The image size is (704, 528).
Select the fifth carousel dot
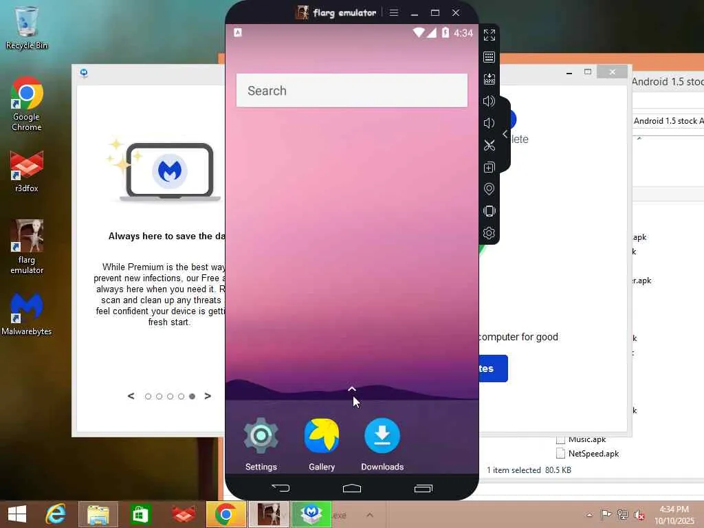pyautogui.click(x=192, y=397)
